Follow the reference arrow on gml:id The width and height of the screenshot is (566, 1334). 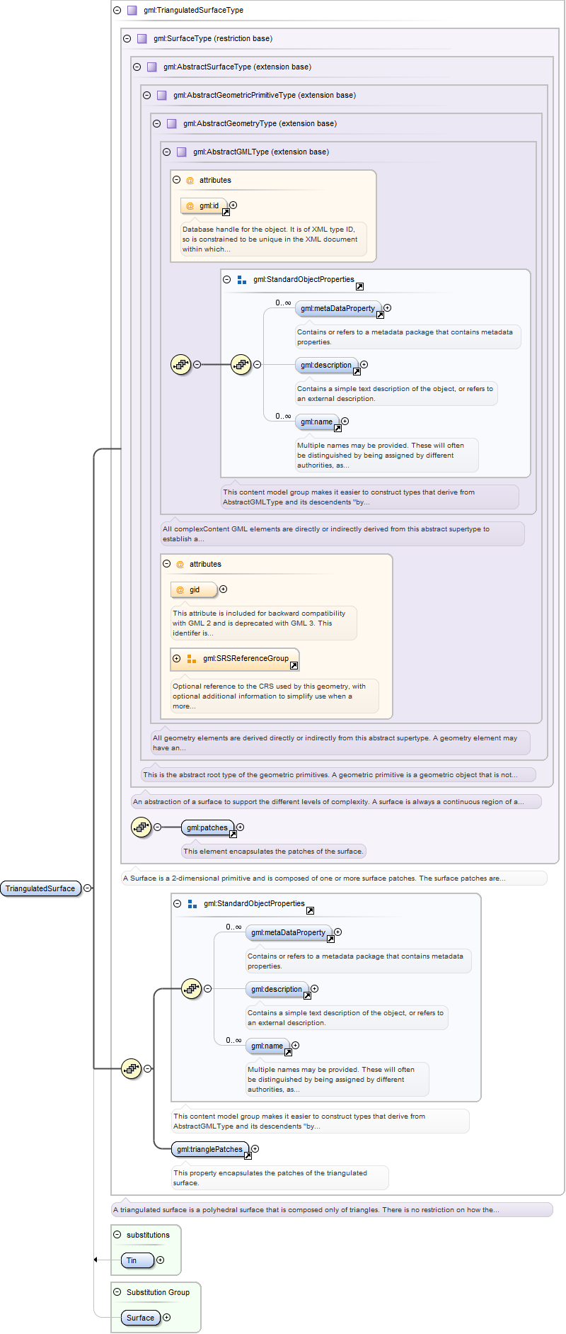[x=226, y=212]
